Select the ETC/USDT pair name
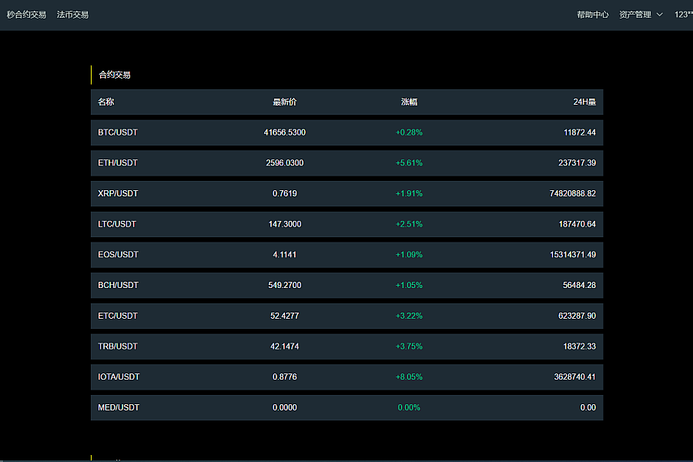693x462 pixels. click(118, 316)
